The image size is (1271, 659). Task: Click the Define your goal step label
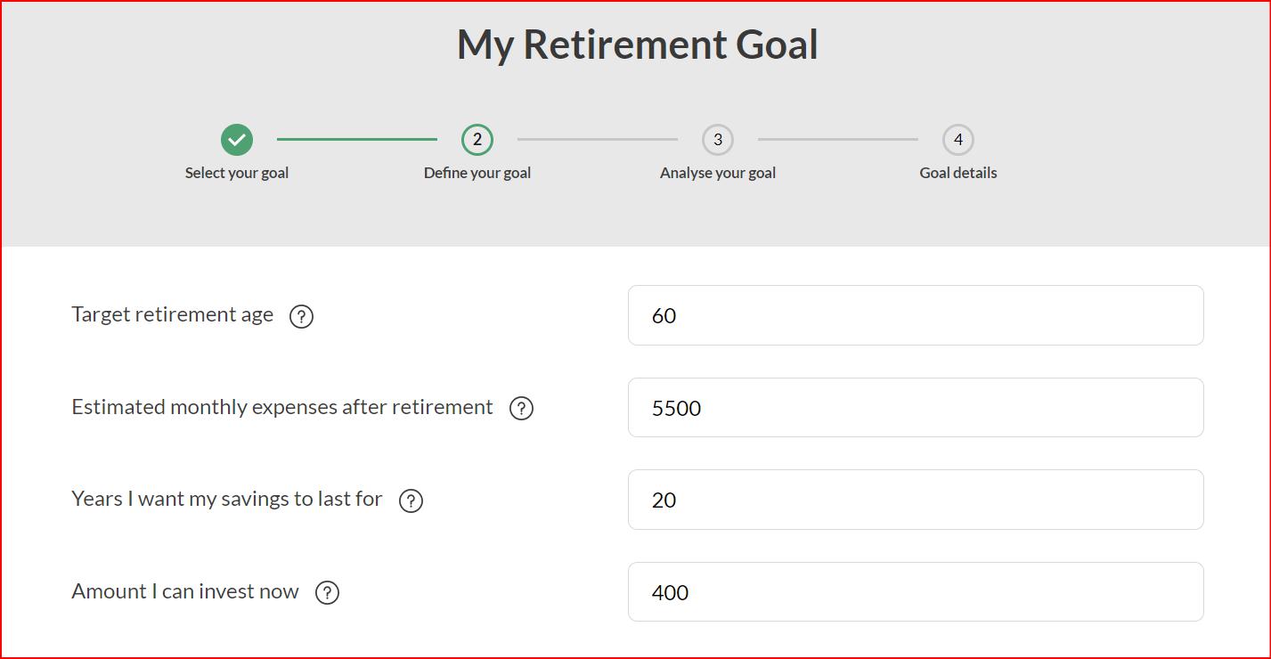pos(477,173)
